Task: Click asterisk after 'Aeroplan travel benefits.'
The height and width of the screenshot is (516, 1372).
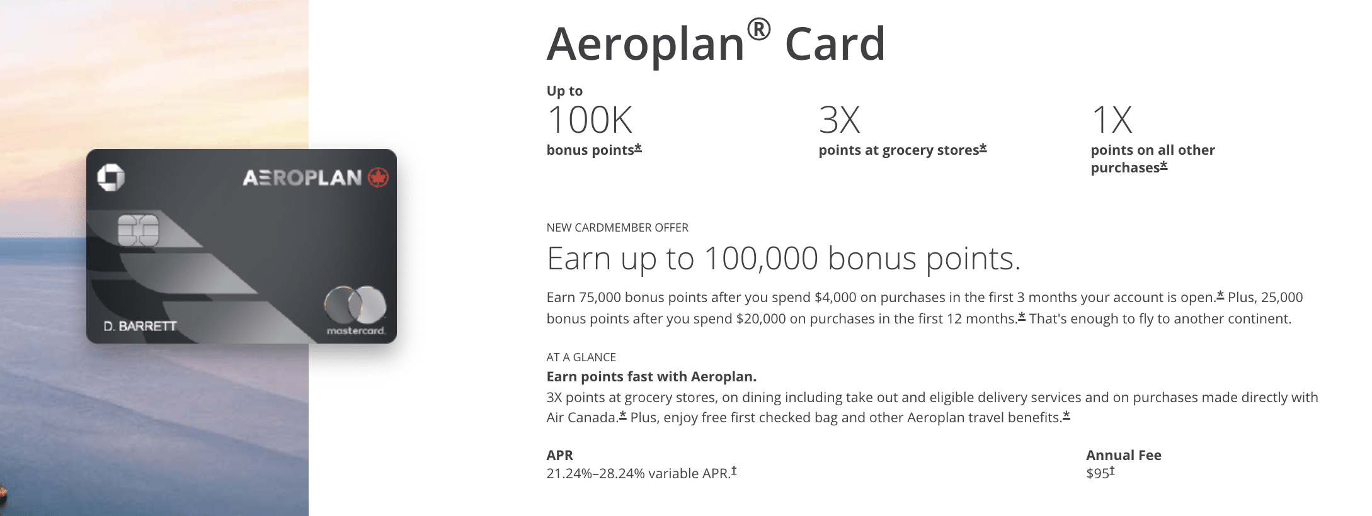Action: (1066, 415)
